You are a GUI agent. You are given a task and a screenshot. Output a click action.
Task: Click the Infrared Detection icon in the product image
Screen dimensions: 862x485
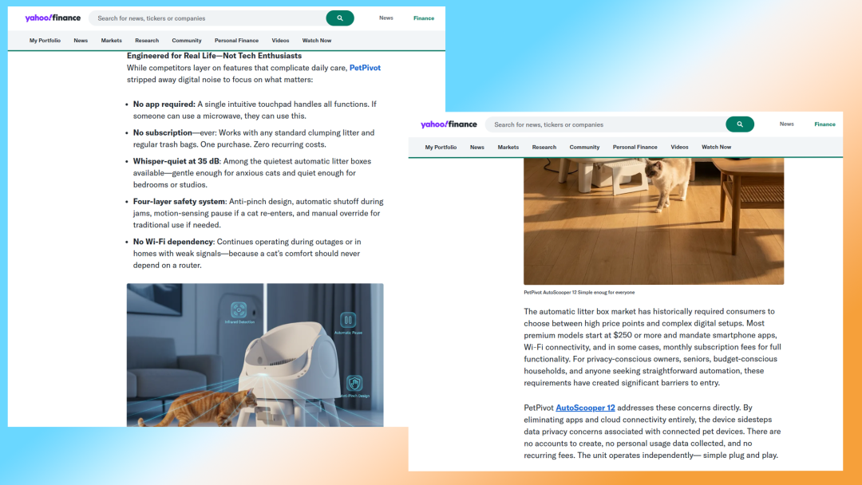pos(239,310)
